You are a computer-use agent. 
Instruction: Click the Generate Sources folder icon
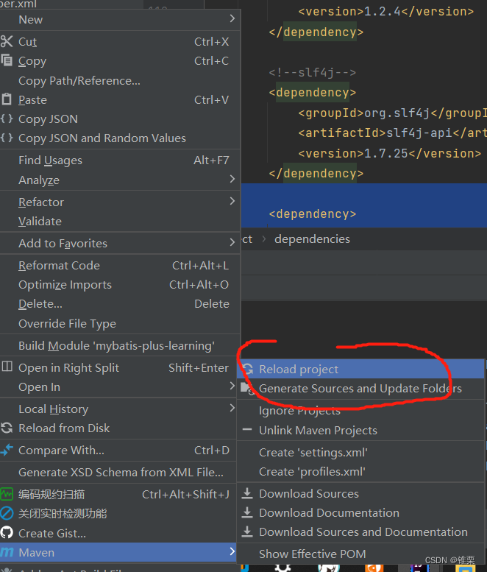click(x=247, y=389)
